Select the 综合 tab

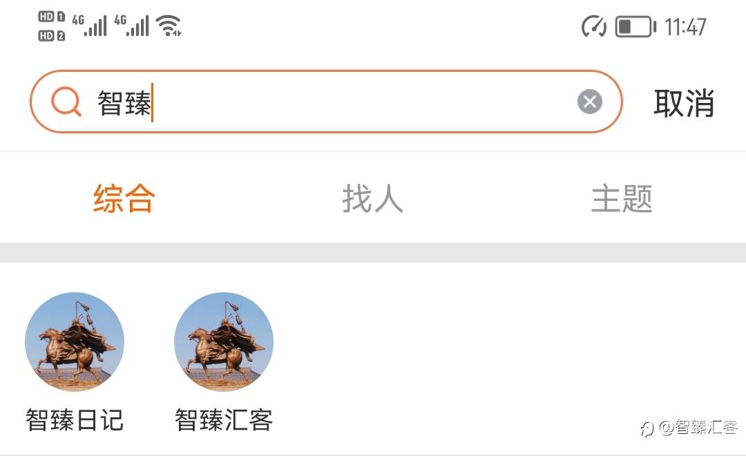point(124,198)
